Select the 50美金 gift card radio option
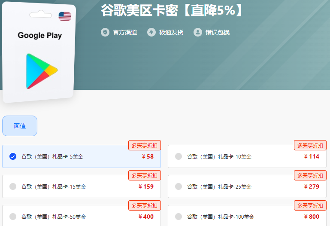The height and width of the screenshot is (226, 330). click(13, 217)
